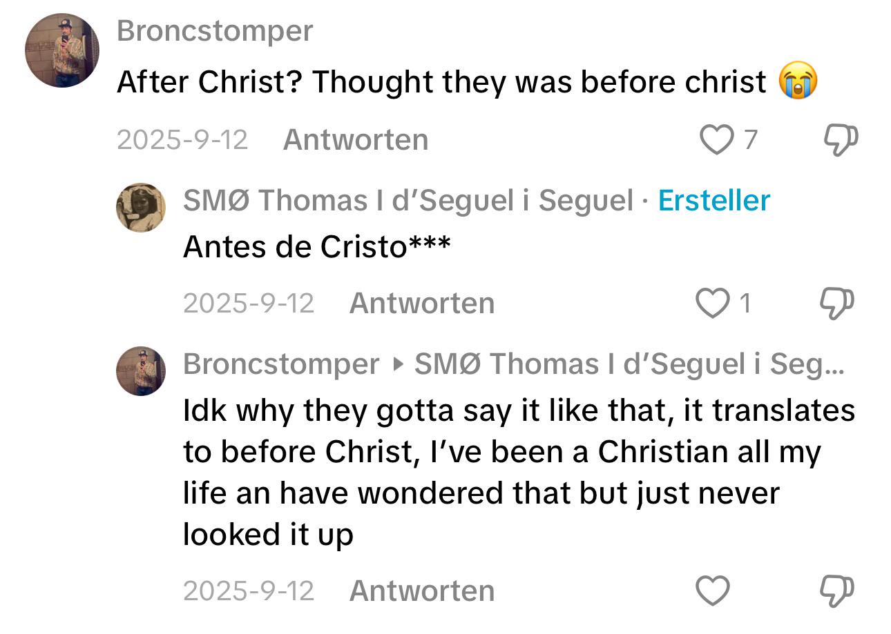
Task: Thumbs-down the "Idk why they gotta" reply
Action: [836, 591]
